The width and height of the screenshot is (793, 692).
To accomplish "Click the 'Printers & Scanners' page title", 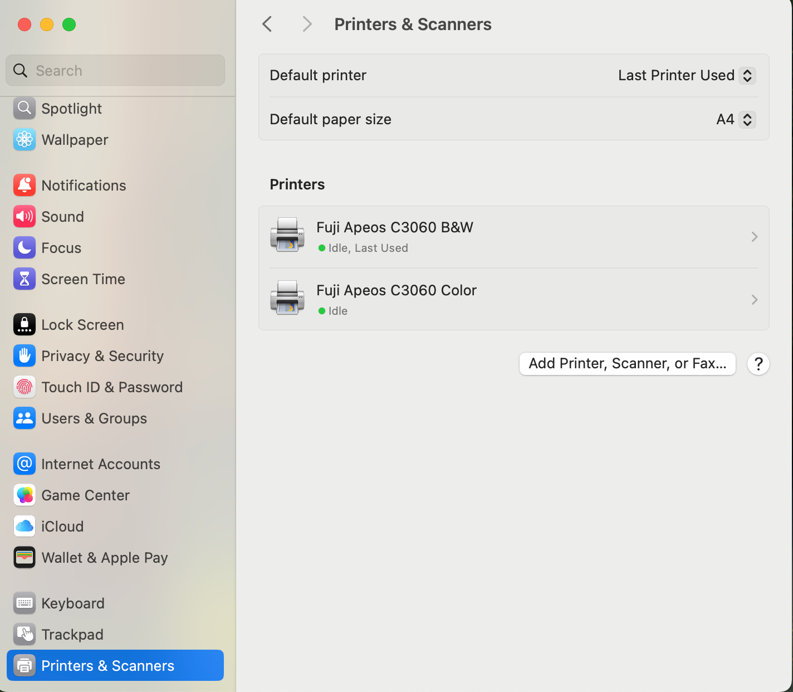I will pos(413,24).
